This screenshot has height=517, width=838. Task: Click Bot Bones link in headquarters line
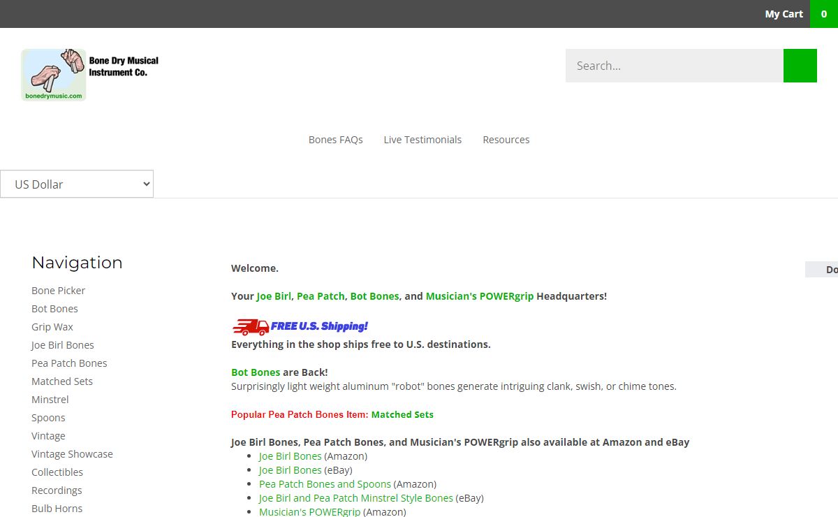[375, 296]
